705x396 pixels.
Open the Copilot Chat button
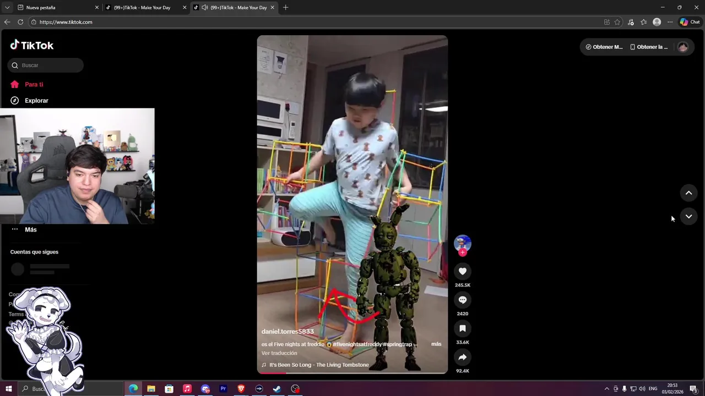[x=690, y=22]
